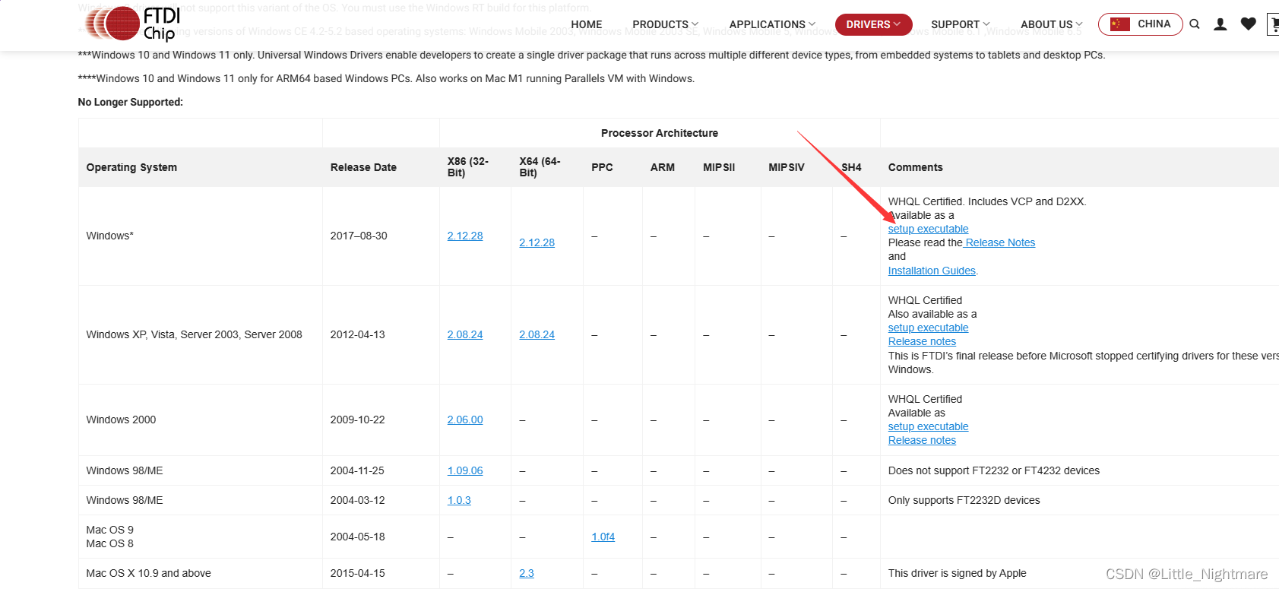Expand the ABOUT US dropdown chevron

point(1079,24)
